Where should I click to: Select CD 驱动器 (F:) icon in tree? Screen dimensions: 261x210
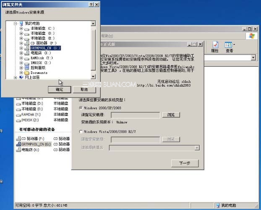point(26,43)
